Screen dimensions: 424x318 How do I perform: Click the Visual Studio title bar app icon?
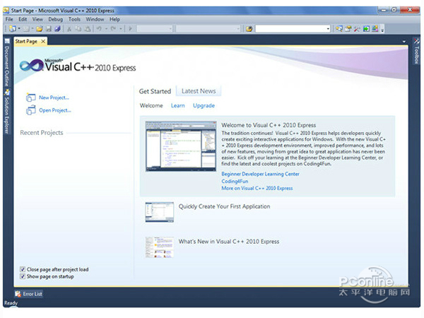tap(6, 11)
